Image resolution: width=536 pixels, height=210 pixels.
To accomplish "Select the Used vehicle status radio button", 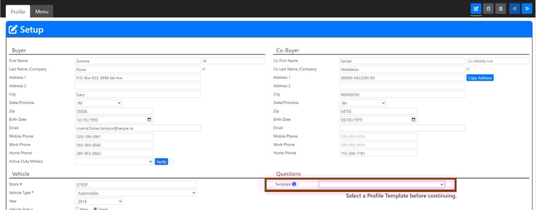I will pos(95,208).
